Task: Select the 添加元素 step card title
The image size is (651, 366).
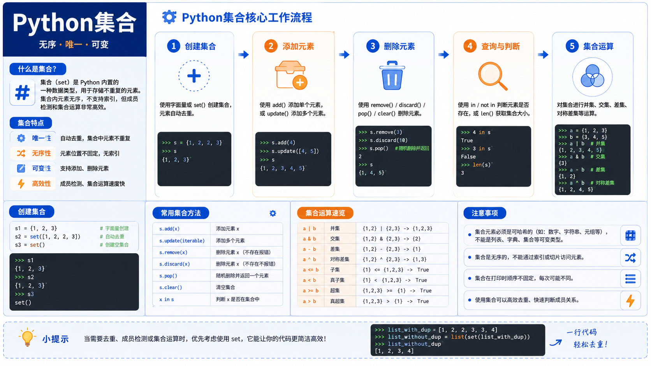Action: (x=298, y=46)
